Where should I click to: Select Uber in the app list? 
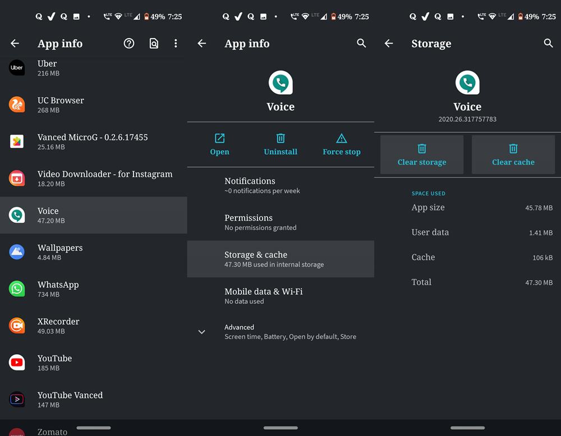point(93,68)
